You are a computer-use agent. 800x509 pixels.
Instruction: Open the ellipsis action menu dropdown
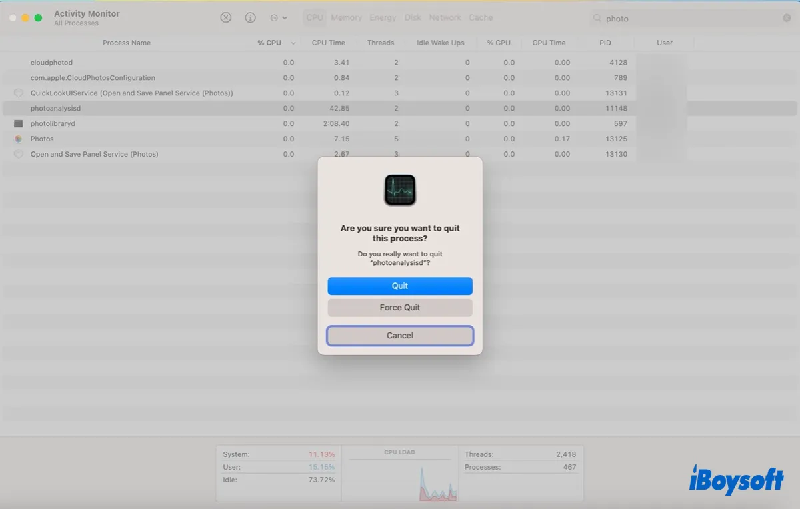(x=279, y=18)
